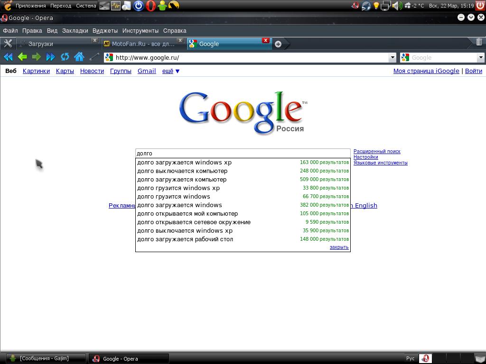
Task: Open the Справка menu
Action: pos(175,31)
